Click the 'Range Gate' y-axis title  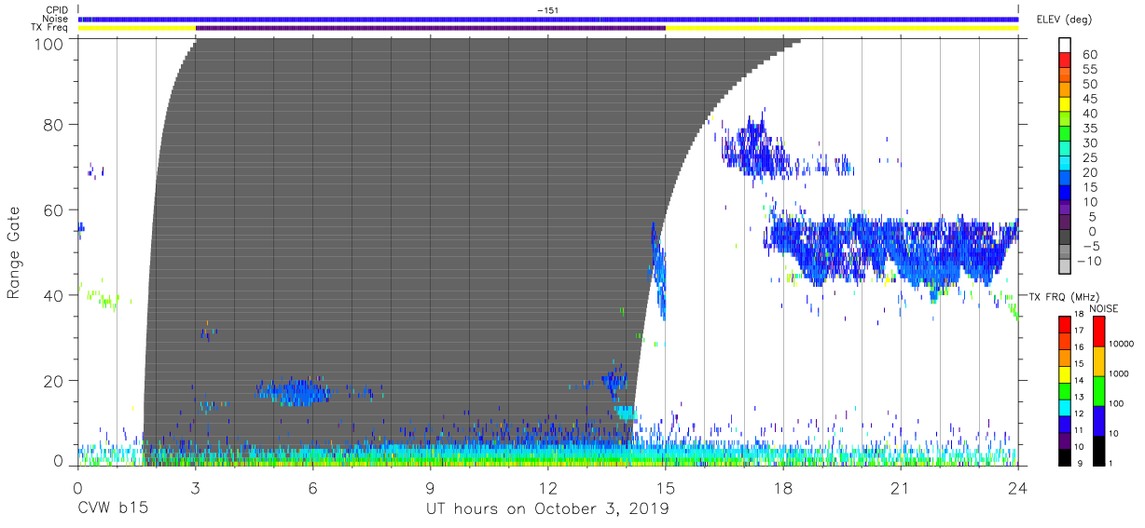point(14,252)
